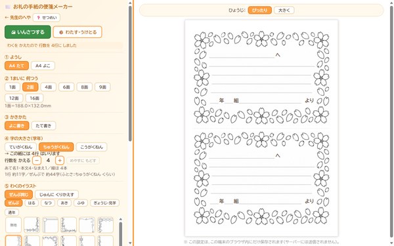The image size is (394, 246).
Task: Choose 16面 per sheet
Action: [34, 98]
